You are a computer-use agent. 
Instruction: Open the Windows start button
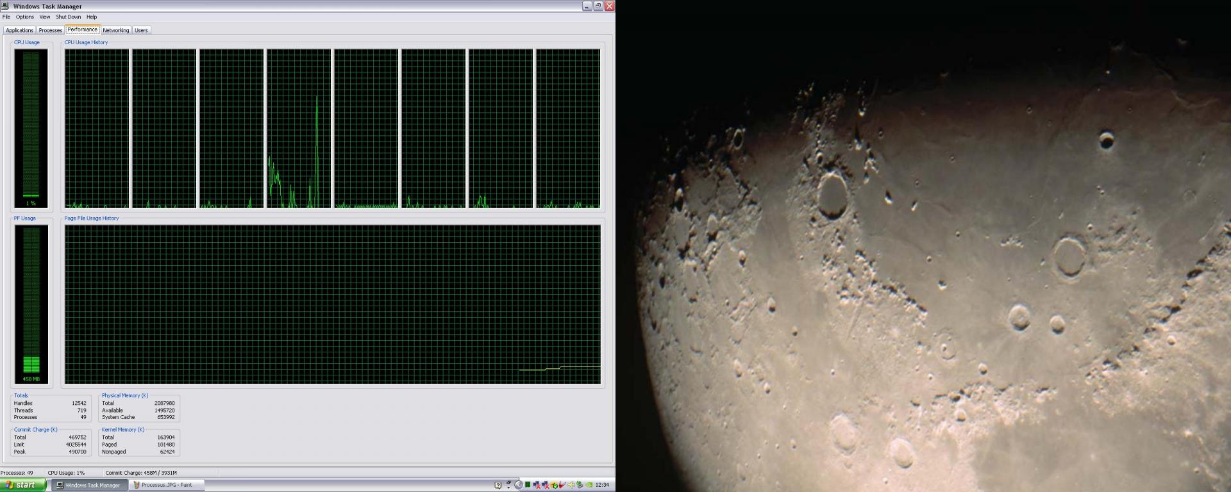pyautogui.click(x=23, y=485)
